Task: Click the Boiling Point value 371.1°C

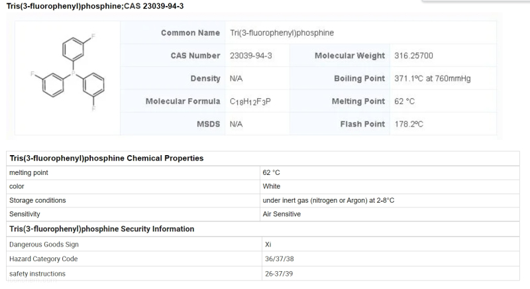Action: coord(433,79)
